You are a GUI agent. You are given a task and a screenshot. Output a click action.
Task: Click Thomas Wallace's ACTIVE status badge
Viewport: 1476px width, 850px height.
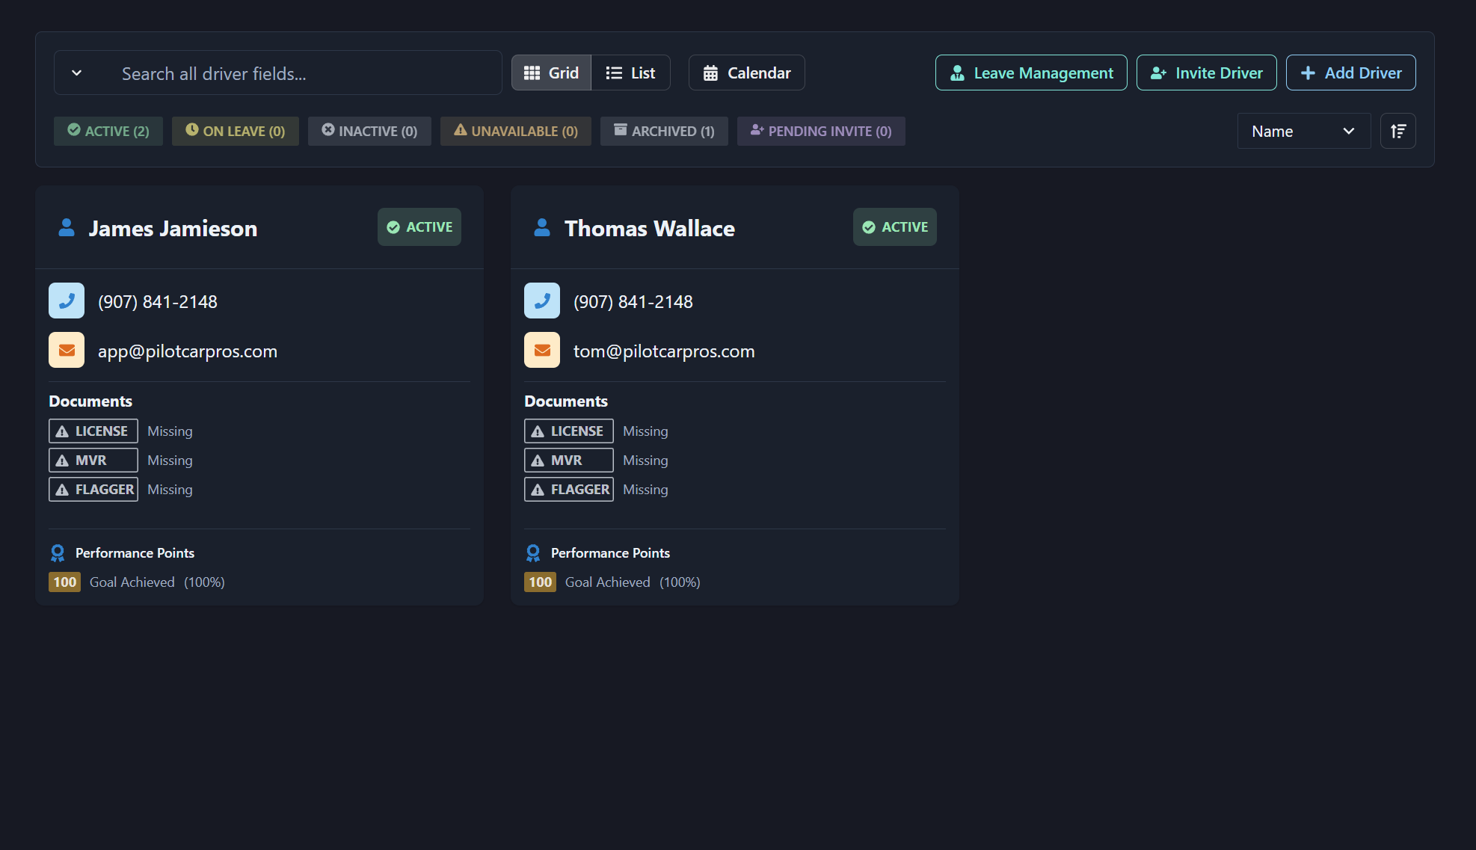895,227
